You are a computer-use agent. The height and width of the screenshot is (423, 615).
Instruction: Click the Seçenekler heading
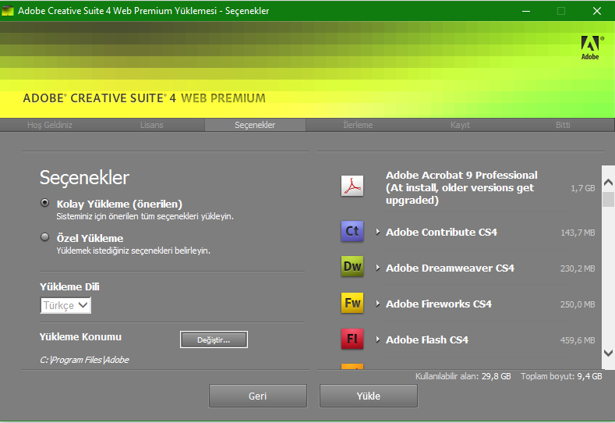pyautogui.click(x=84, y=177)
